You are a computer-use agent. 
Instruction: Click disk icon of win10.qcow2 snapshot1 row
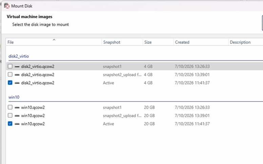[x=17, y=108]
